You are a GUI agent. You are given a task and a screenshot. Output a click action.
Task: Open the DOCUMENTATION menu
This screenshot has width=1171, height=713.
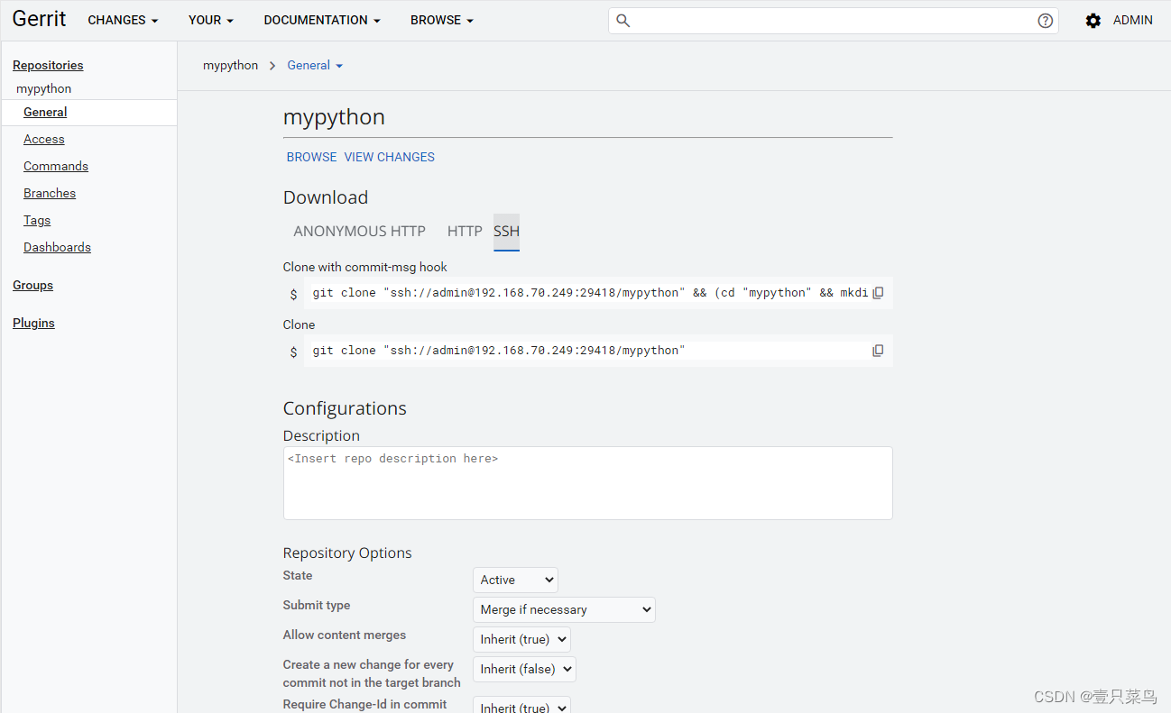click(322, 20)
